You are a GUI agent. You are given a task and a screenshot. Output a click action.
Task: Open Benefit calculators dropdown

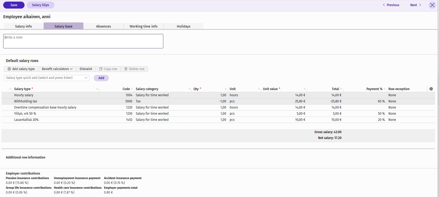pyautogui.click(x=57, y=69)
